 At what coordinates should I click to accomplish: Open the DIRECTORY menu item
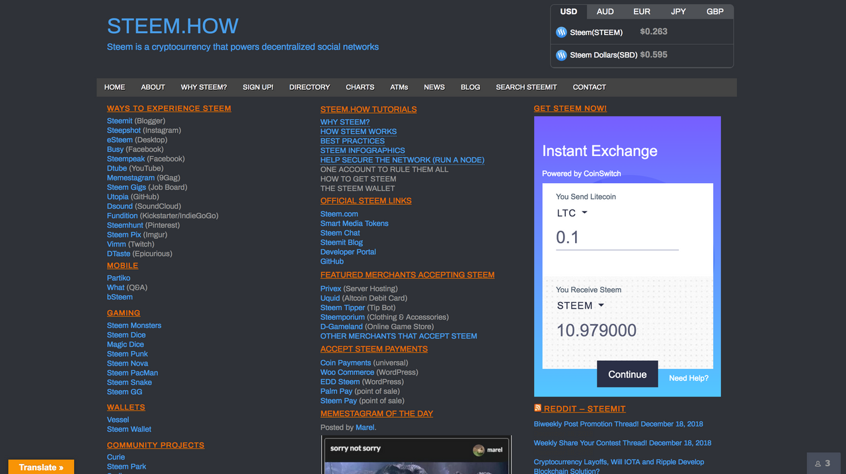(309, 87)
